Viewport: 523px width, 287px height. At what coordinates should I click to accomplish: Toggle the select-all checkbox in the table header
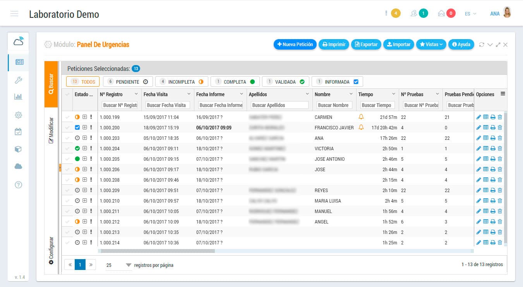[x=68, y=94]
